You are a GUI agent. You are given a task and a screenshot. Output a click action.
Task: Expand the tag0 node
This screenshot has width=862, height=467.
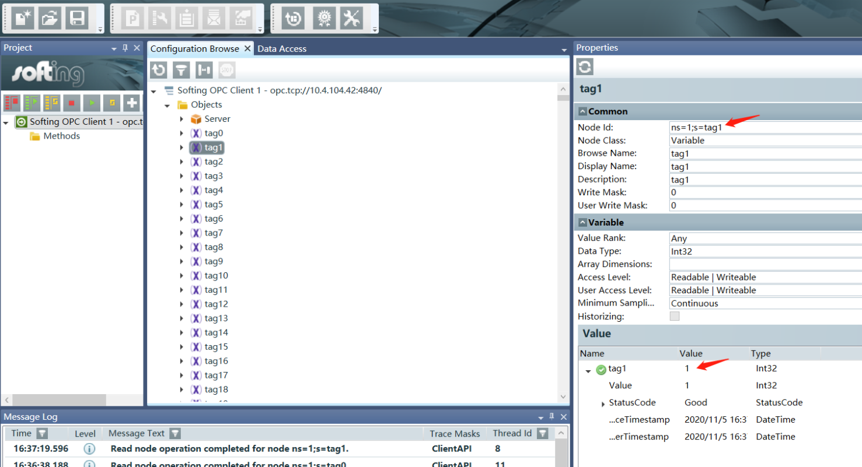point(182,134)
